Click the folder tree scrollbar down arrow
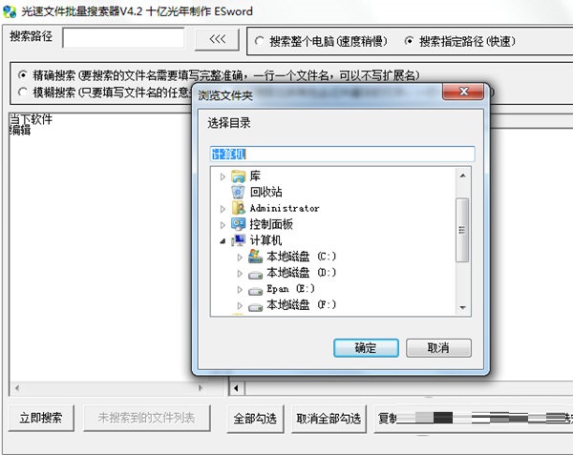 pyautogui.click(x=462, y=307)
